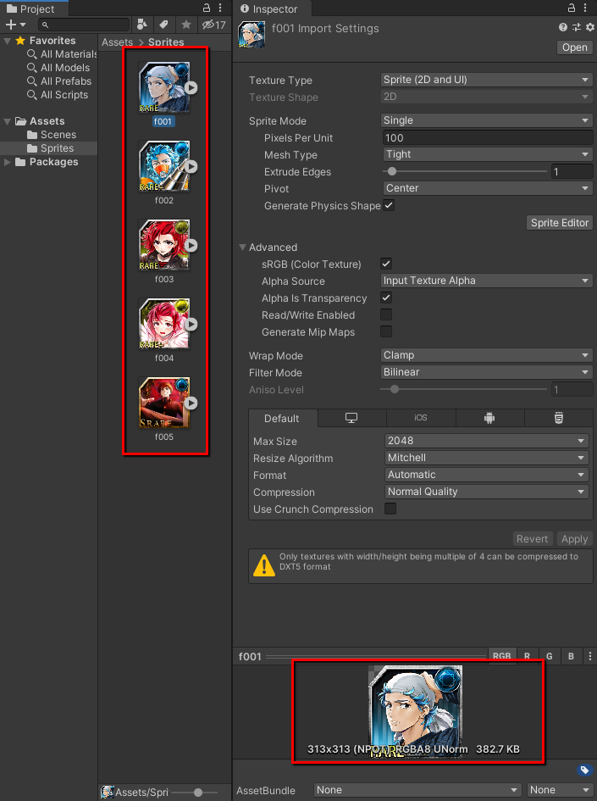Click the Apply button
This screenshot has height=801, width=597.
pos(574,539)
